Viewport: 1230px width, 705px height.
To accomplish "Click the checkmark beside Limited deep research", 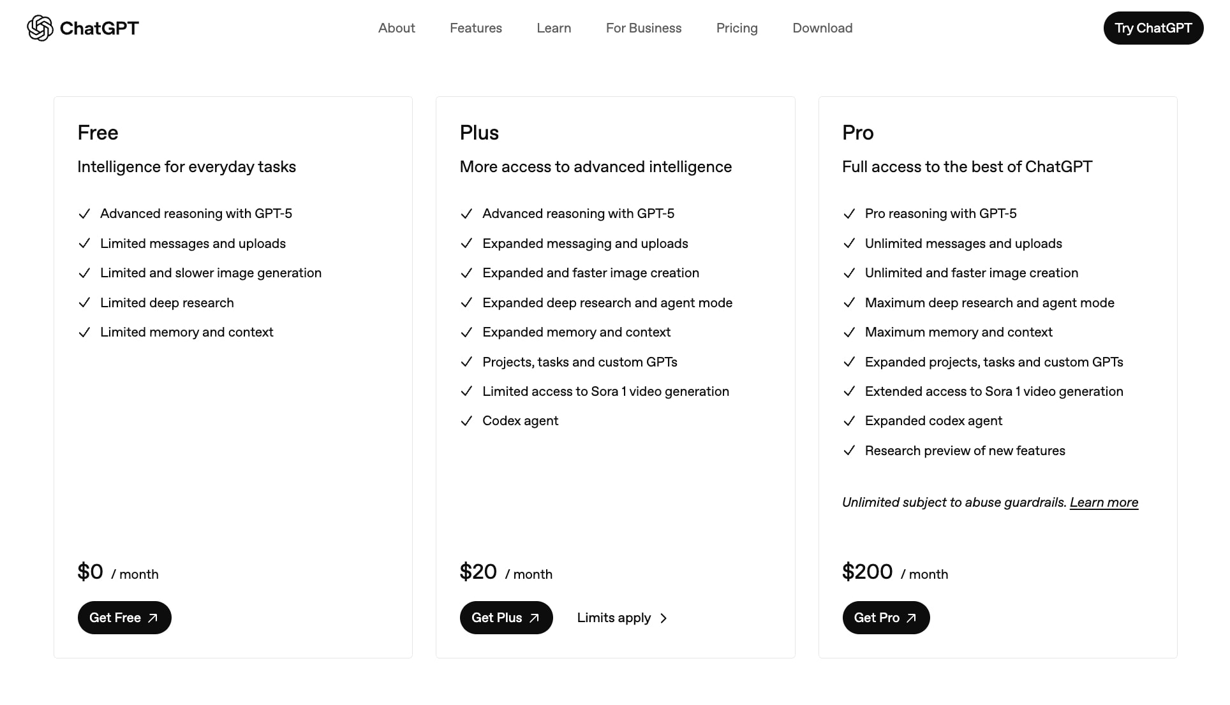I will tap(85, 303).
